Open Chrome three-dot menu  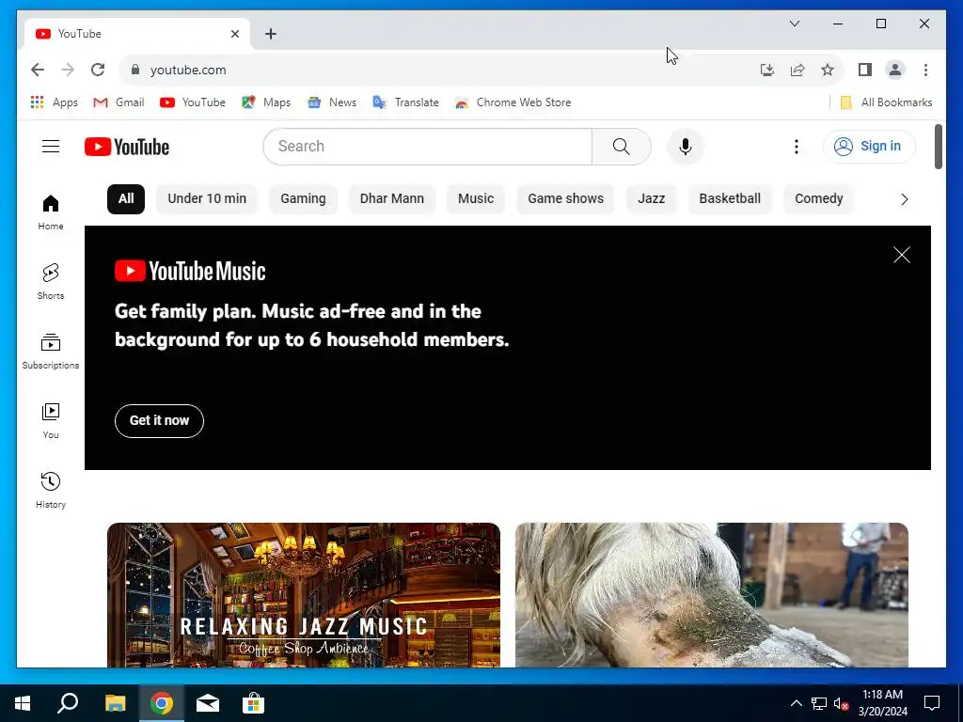[925, 70]
